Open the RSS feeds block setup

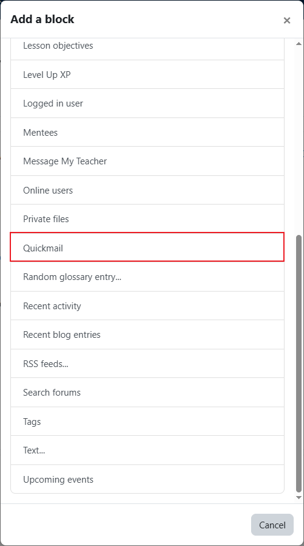pos(148,363)
